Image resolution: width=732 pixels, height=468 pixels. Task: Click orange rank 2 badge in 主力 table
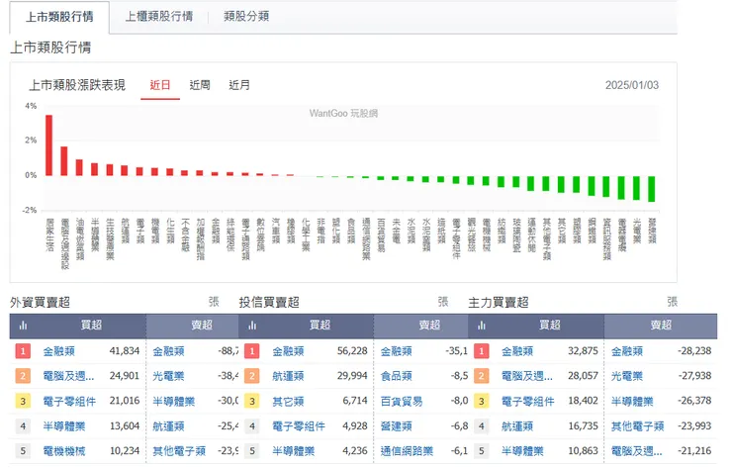(482, 376)
